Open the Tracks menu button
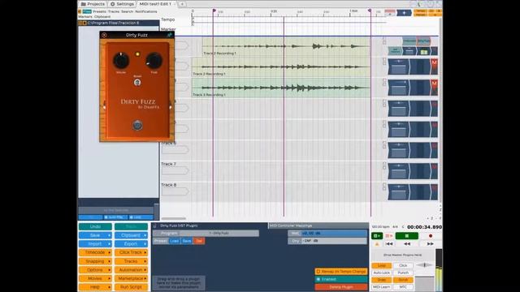The height and width of the screenshot is (292, 520). (131, 261)
